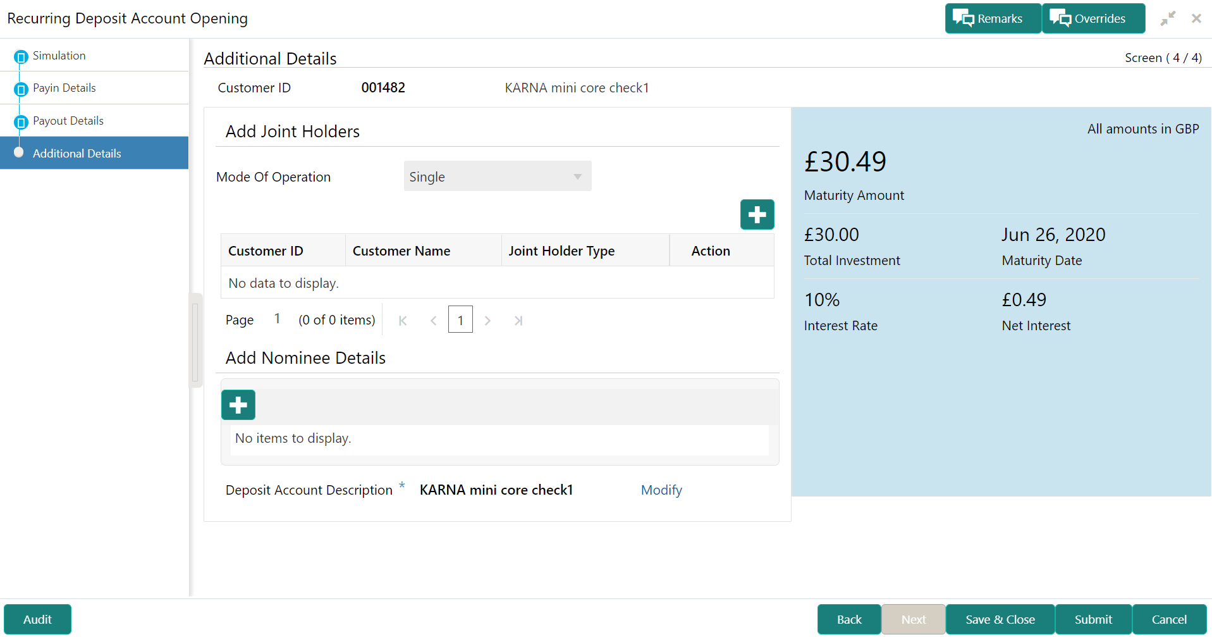Screen dimensions: 1212x637
Task: Click Customer Name column header
Action: click(424, 250)
